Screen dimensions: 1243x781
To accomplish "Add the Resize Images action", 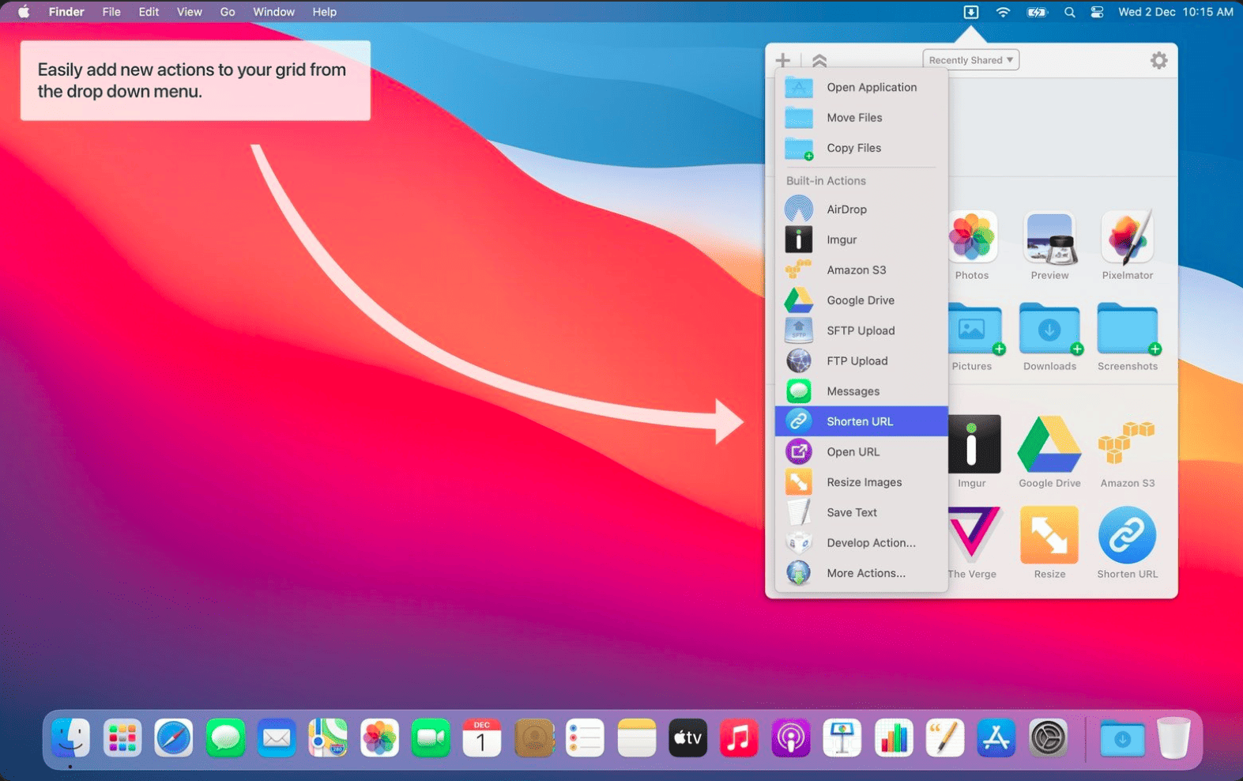I will [x=861, y=482].
